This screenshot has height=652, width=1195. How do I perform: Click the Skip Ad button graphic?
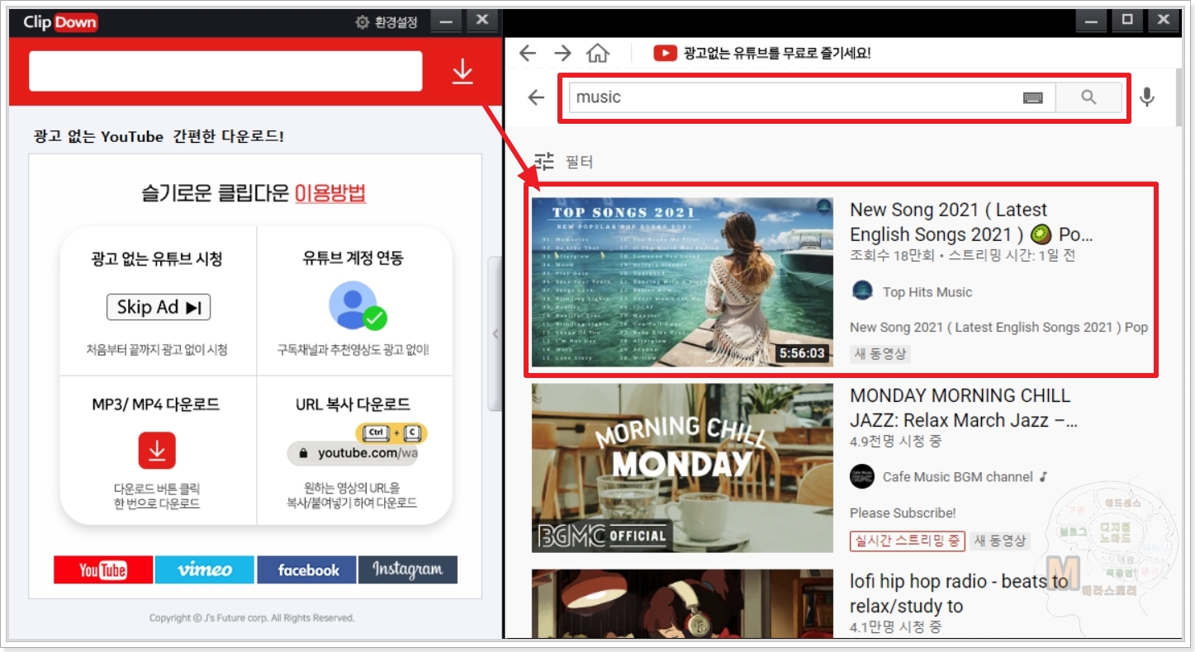[x=159, y=308]
